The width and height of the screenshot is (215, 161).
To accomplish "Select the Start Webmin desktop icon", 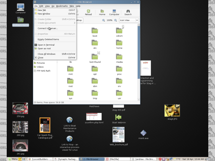I will (118, 118).
